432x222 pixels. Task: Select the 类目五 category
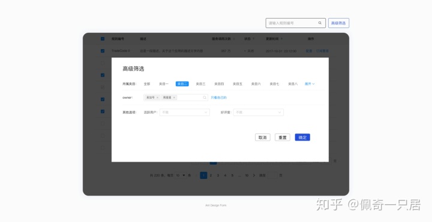pyautogui.click(x=238, y=84)
